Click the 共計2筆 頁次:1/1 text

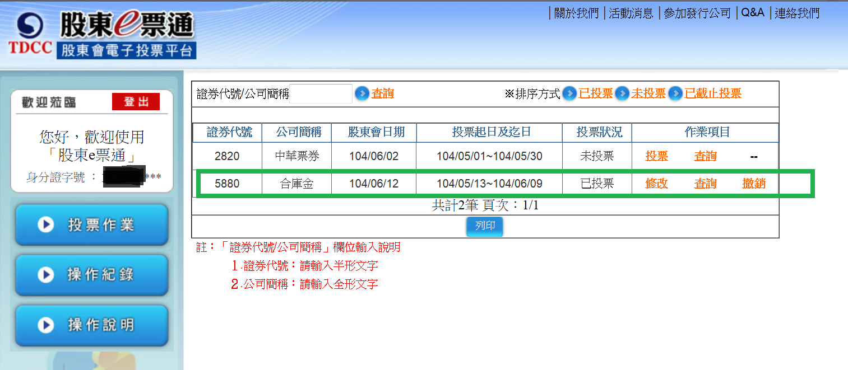click(485, 205)
